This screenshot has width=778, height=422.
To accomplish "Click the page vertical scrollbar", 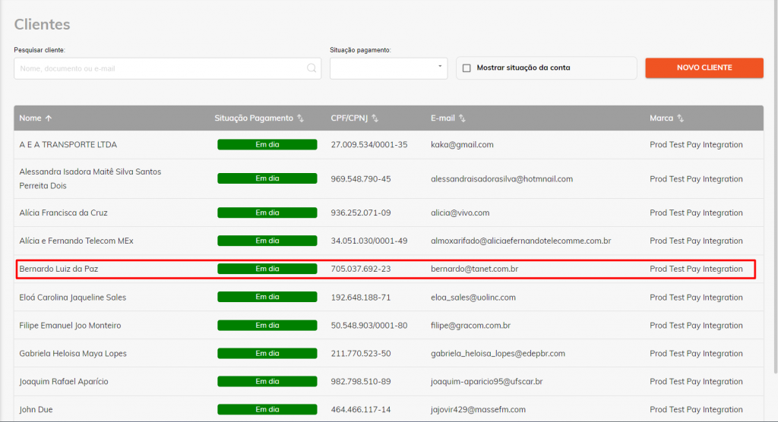I will click(x=776, y=186).
